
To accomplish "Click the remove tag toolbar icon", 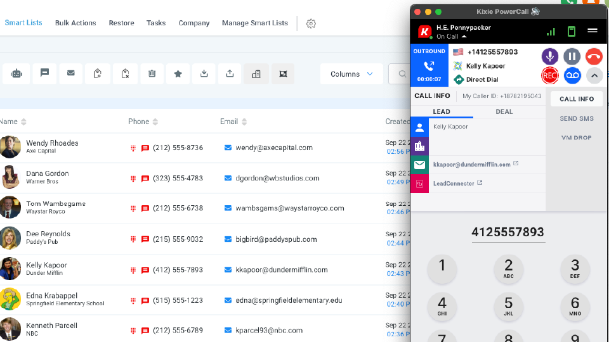I will click(125, 73).
